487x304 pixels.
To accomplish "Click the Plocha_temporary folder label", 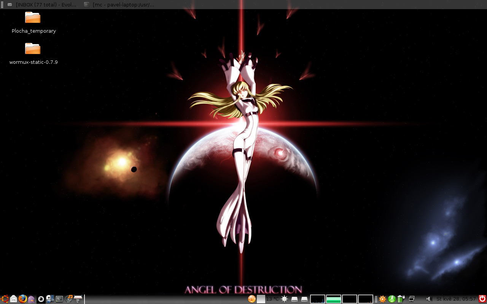I will click(34, 31).
